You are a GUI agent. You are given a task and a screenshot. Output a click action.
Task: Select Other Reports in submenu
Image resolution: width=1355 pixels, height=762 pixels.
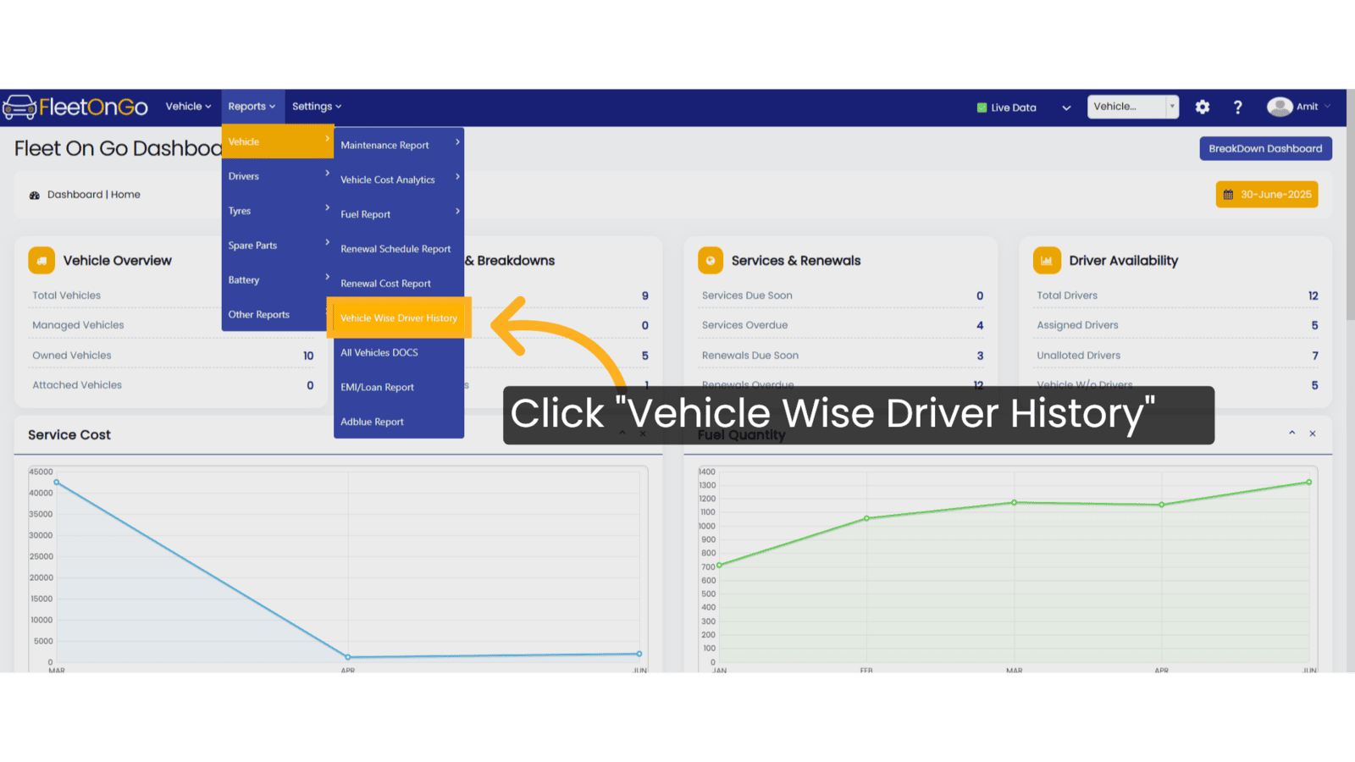(275, 314)
